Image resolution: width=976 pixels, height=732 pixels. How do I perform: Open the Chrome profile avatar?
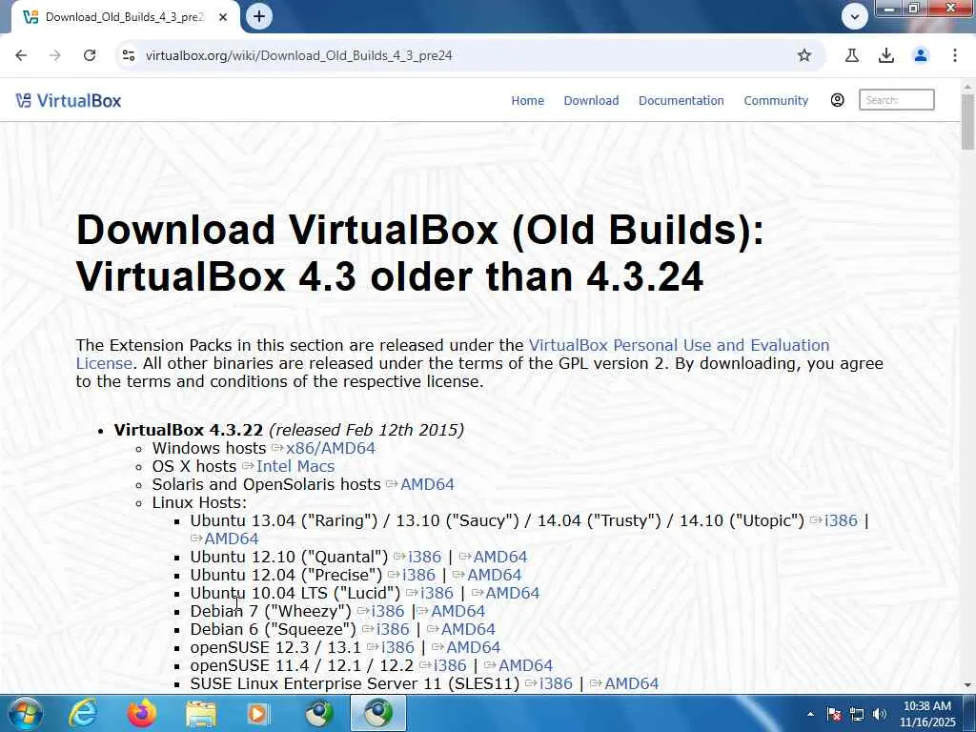921,55
